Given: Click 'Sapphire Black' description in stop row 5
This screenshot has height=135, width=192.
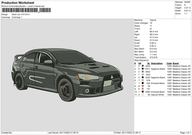Looking at the screenshot, I should (158, 78).
